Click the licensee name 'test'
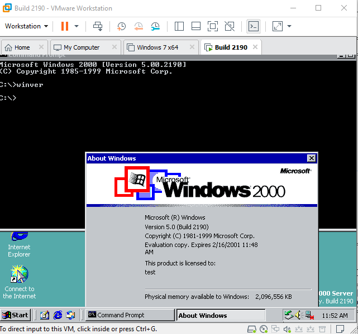 coord(150,272)
